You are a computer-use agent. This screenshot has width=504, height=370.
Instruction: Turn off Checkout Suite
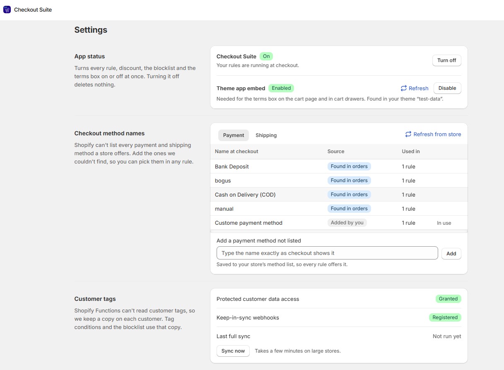[x=446, y=60]
